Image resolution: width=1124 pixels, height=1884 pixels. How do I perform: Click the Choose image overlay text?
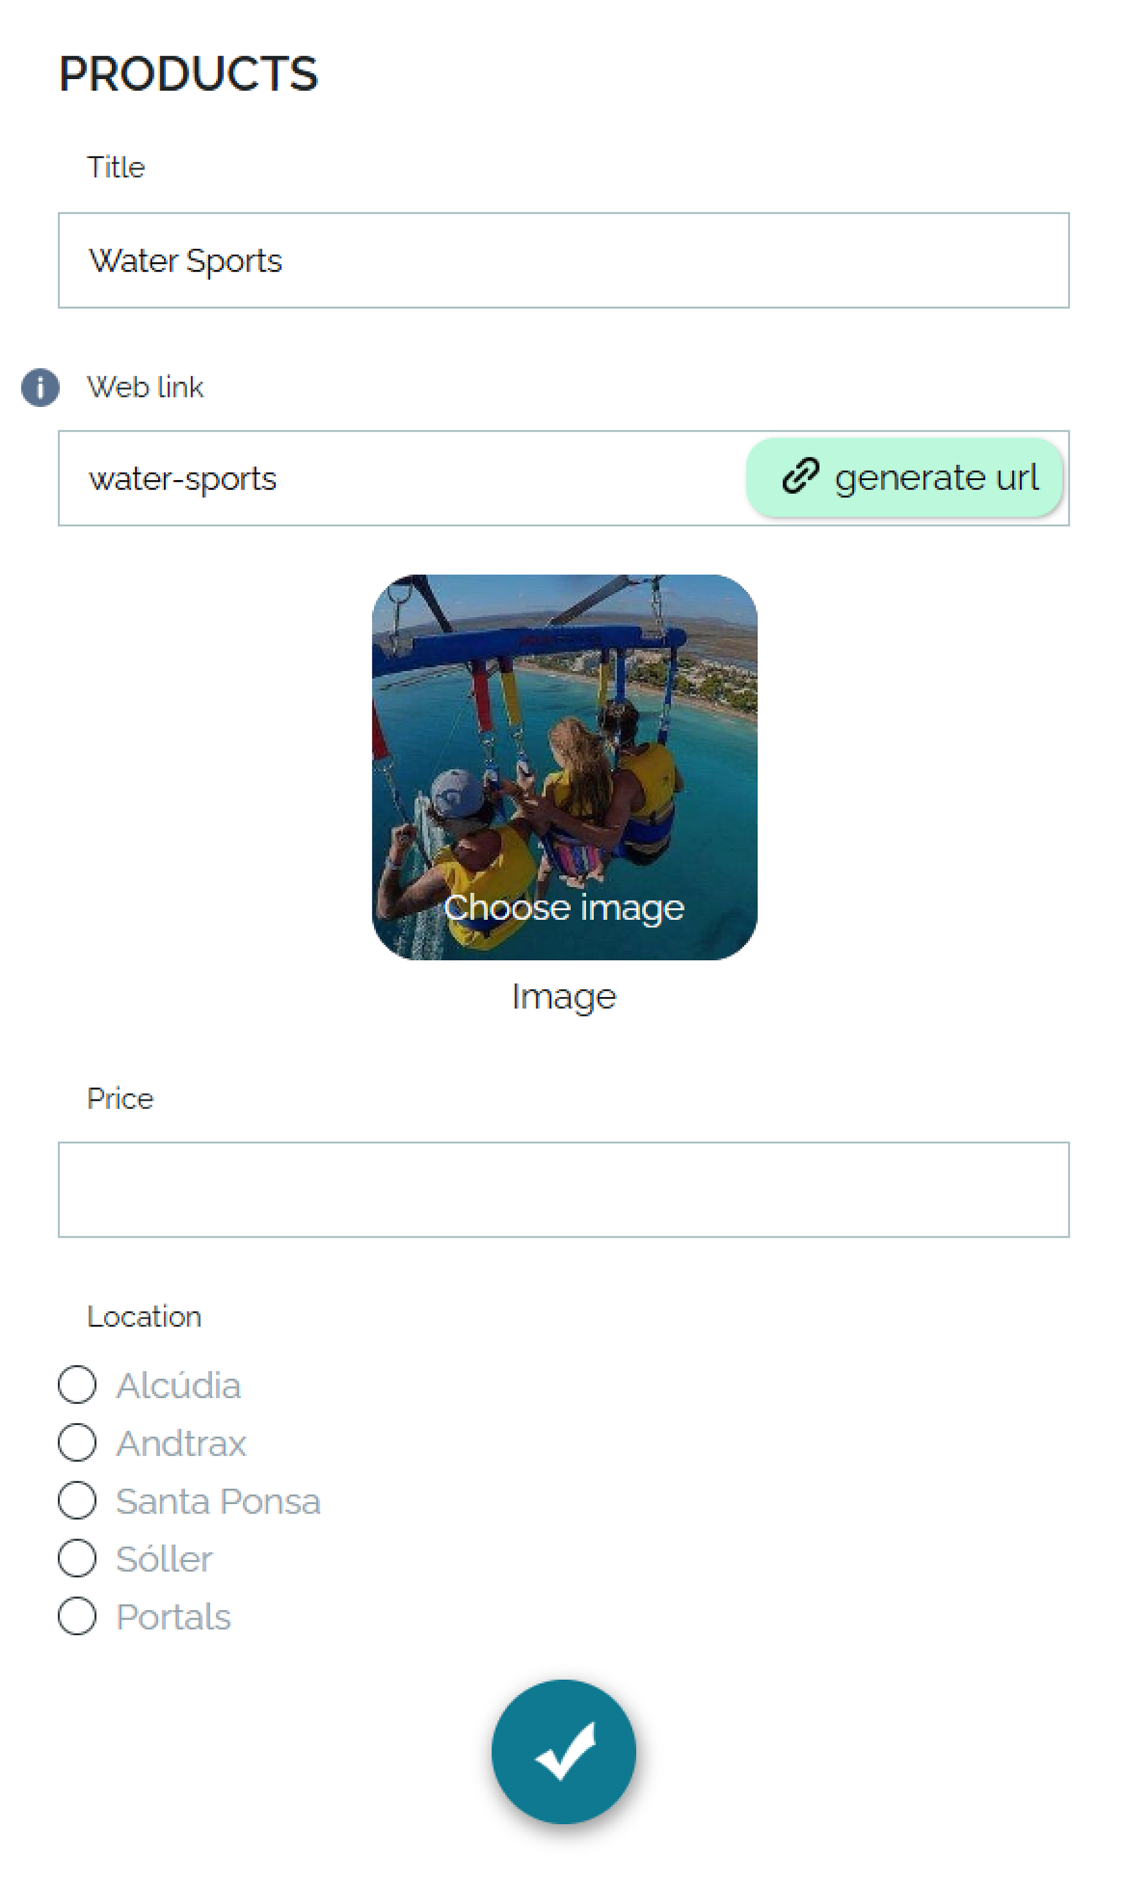[x=564, y=908]
